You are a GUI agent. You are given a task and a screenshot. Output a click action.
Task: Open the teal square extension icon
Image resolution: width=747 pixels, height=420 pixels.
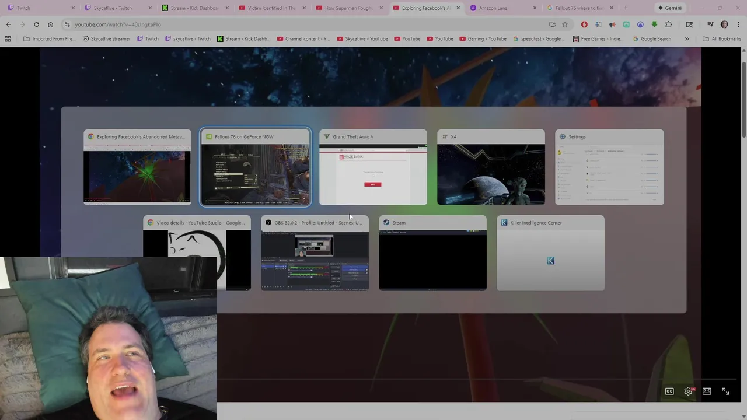pyautogui.click(x=626, y=24)
